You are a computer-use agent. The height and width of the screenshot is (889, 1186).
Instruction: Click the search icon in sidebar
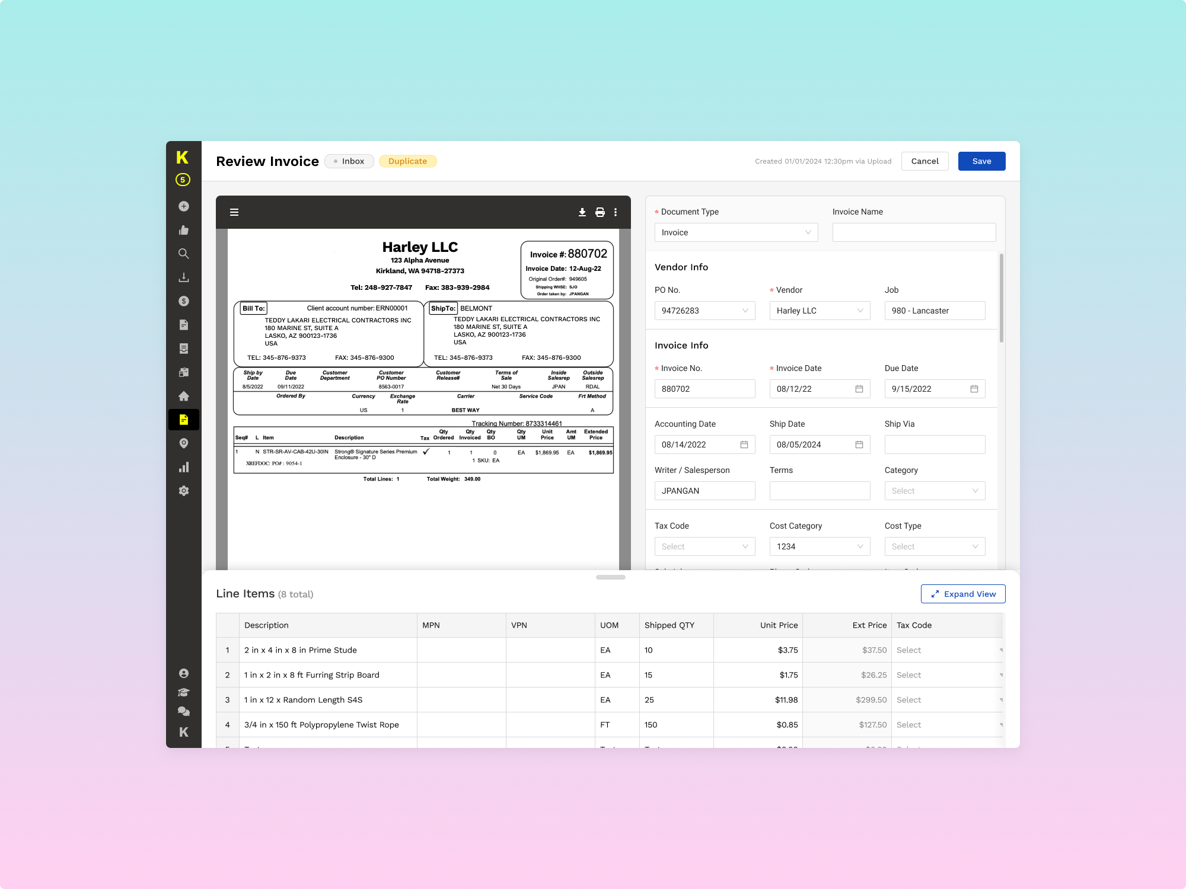(184, 254)
